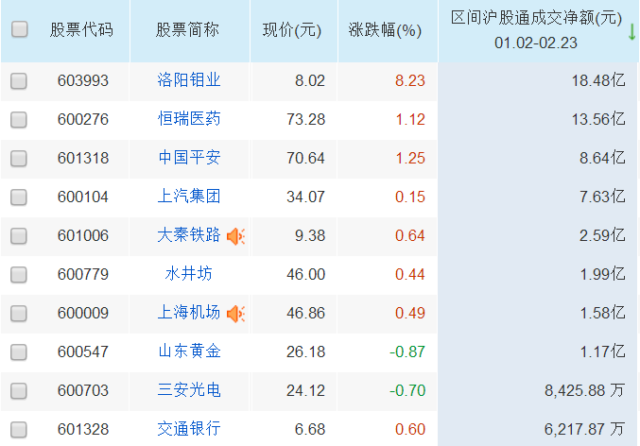Check the box for stock 601006

pyautogui.click(x=19, y=236)
